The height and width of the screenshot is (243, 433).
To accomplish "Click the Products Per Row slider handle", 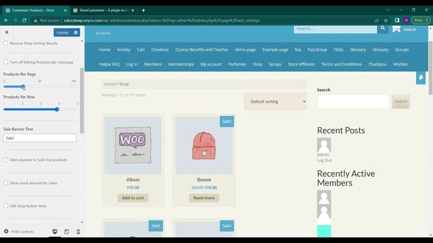I will point(57,109).
